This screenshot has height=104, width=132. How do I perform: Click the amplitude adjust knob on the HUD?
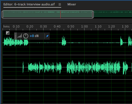(26, 36)
